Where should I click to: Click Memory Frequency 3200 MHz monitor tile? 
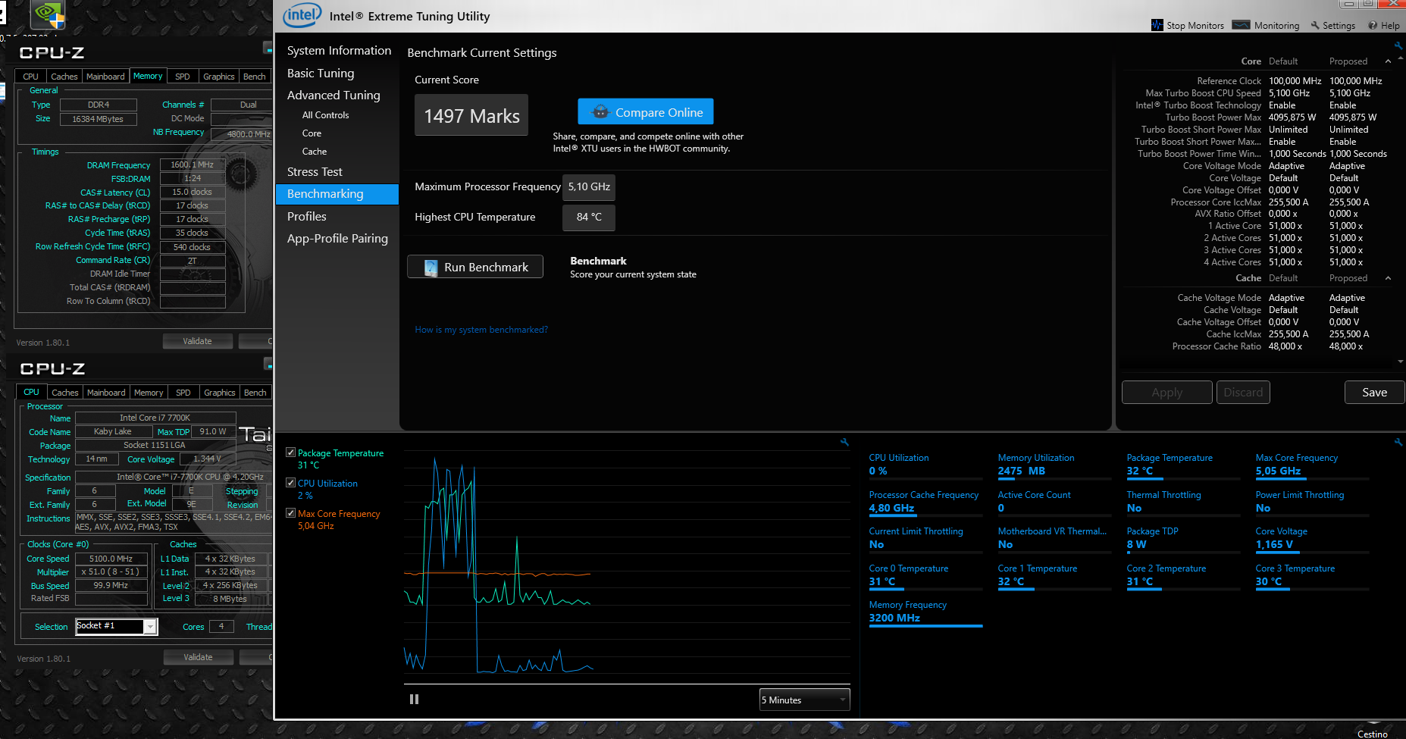[925, 612]
